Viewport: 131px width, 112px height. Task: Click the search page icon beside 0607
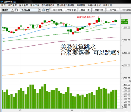click(x=16, y=10)
